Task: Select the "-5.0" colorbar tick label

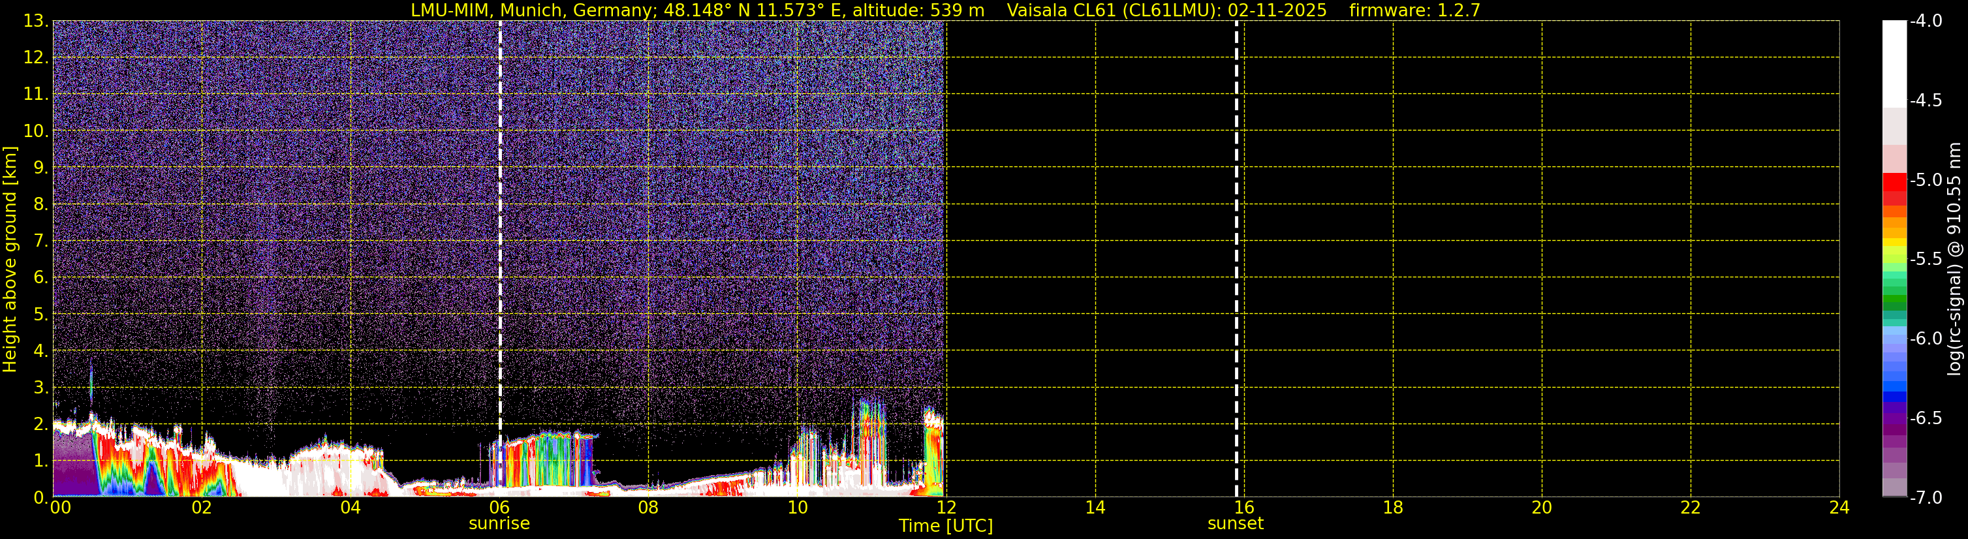Action: [1925, 179]
